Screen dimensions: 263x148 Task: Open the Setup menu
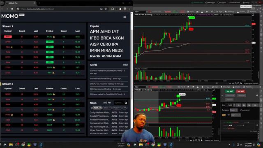pyautogui.click(x=246, y=3)
